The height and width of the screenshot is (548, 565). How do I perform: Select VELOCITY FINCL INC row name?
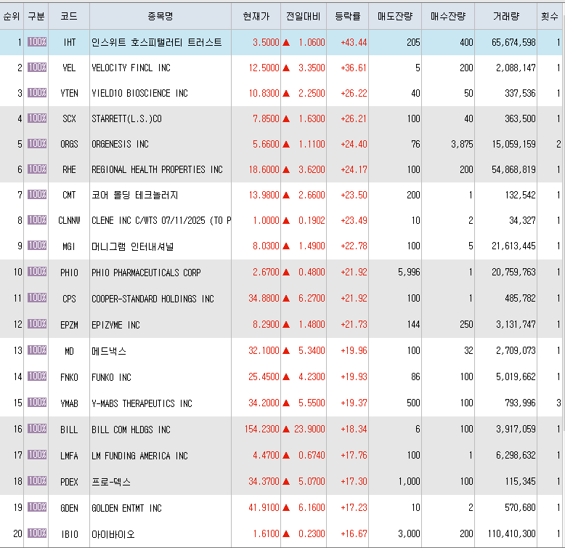[x=131, y=68]
